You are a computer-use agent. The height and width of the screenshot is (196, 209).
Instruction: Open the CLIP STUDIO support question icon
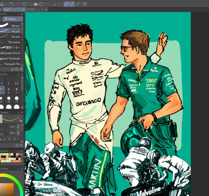point(85,4)
